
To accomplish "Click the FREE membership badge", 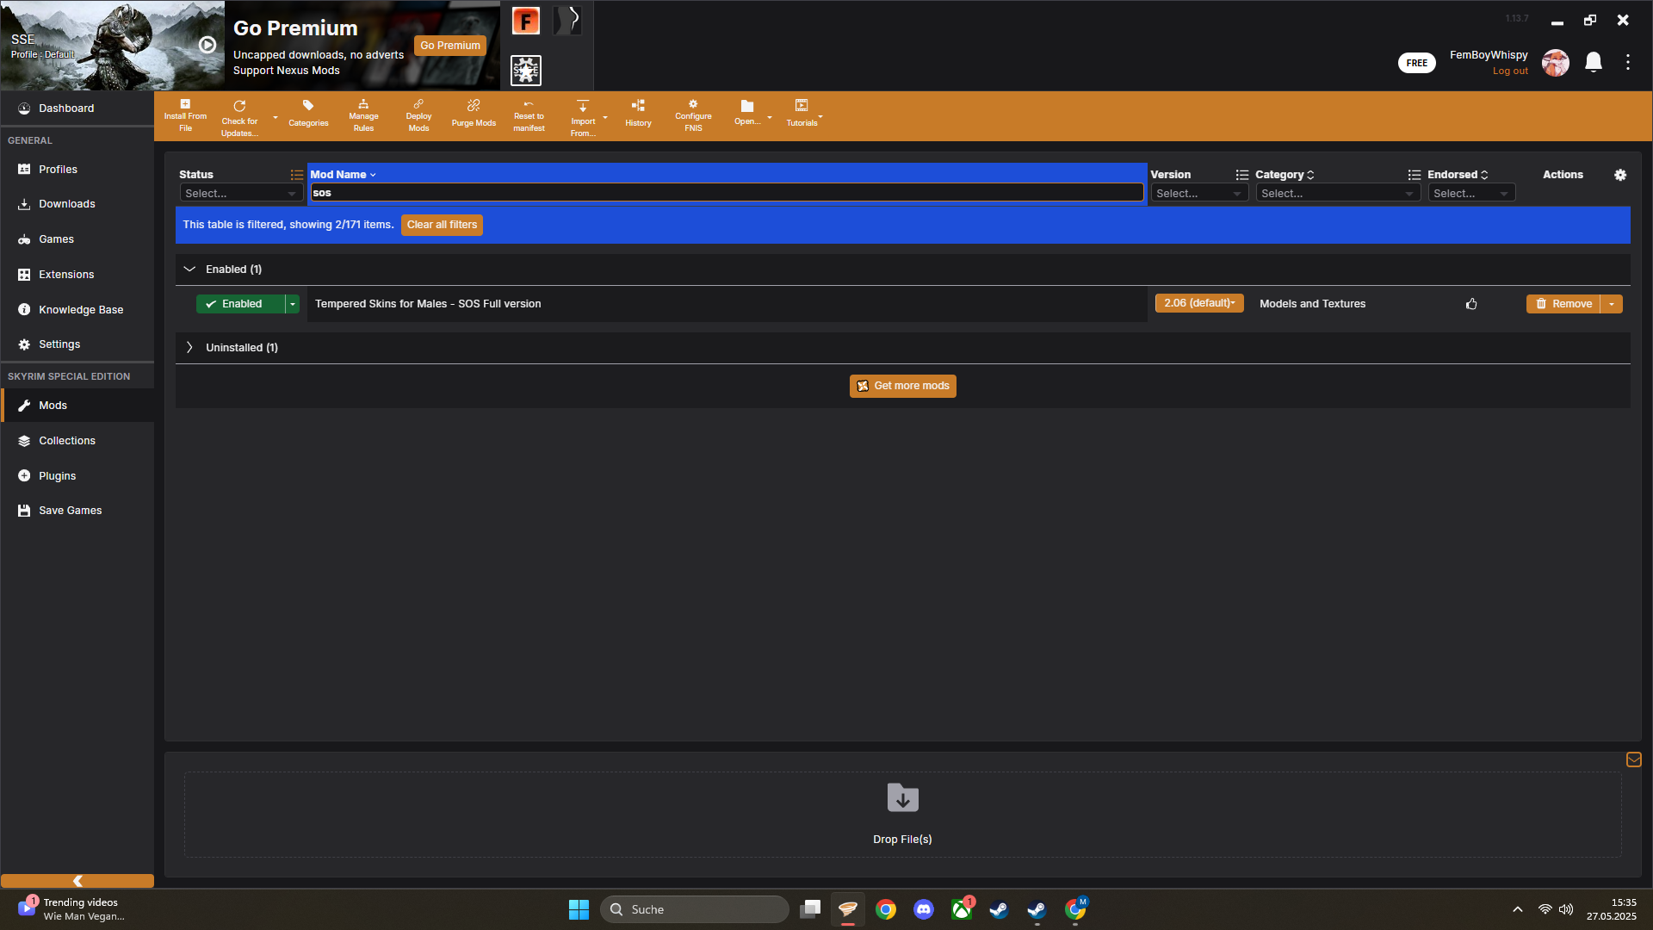I will coord(1417,63).
